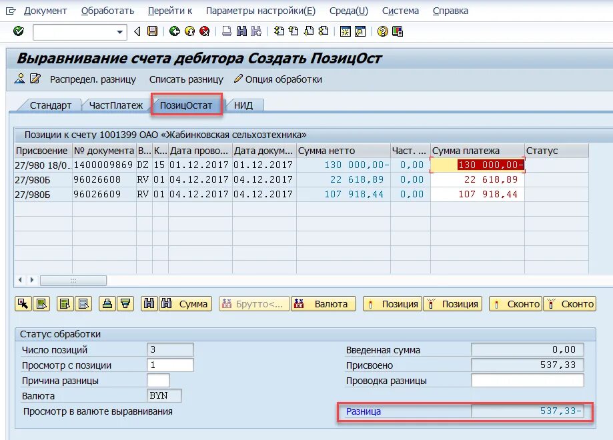The width and height of the screenshot is (613, 440).
Task: Click the Deactivate items Позиция button
Action: [453, 303]
